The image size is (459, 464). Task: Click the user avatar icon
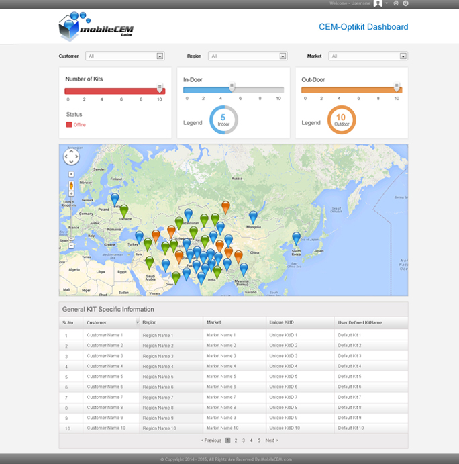[x=378, y=3]
